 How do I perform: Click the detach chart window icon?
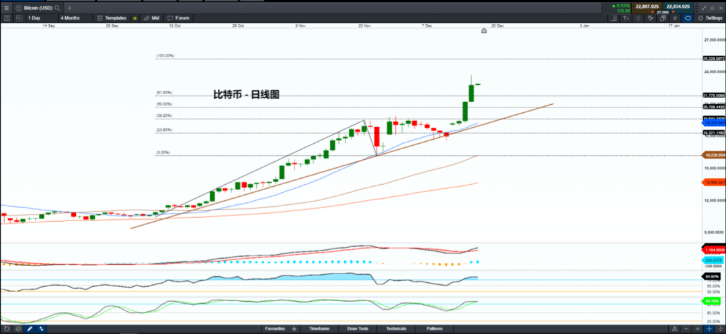click(x=713, y=8)
